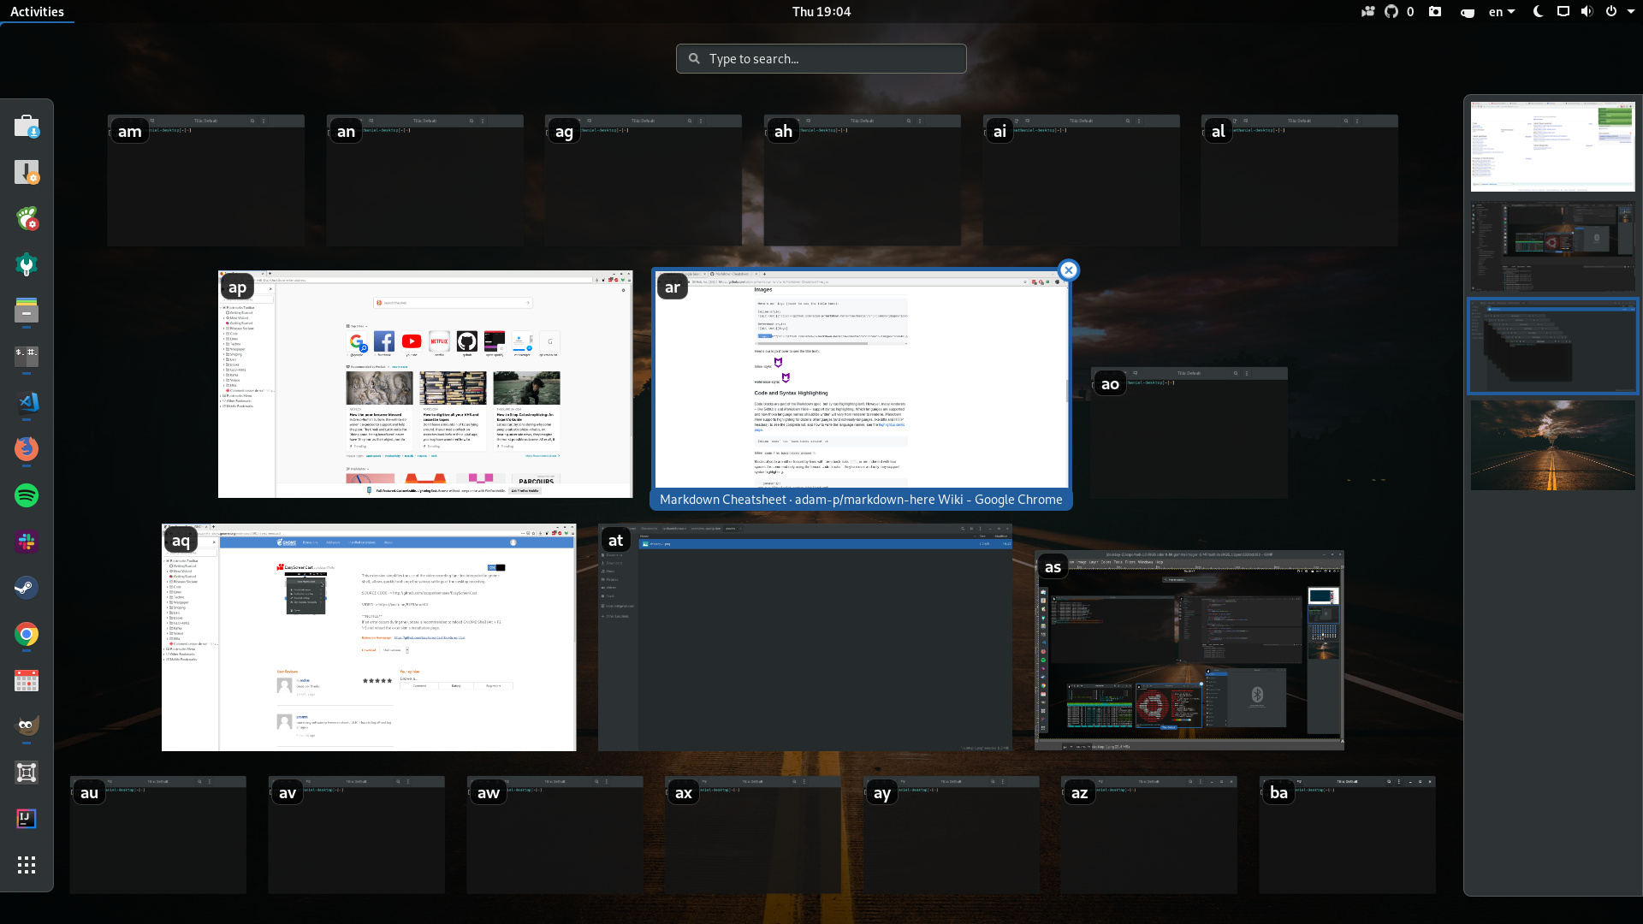Toggle the EasyScreenCast camcorder indicator
1643x924 pixels.
click(x=1367, y=12)
